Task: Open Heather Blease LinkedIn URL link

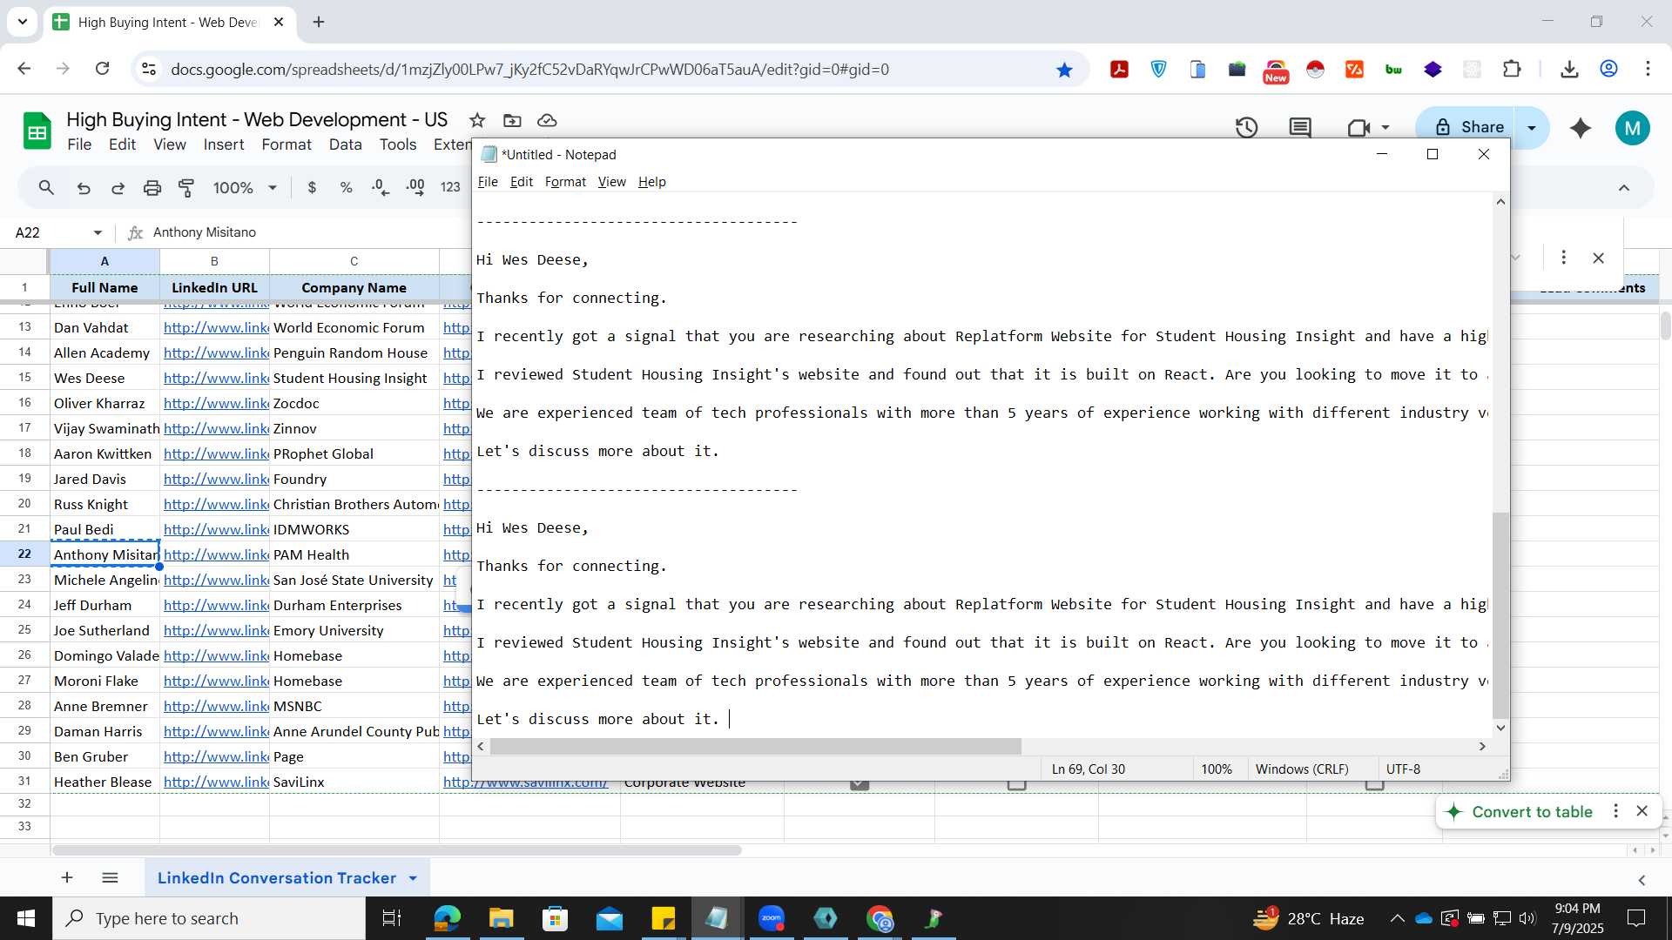Action: 216,782
